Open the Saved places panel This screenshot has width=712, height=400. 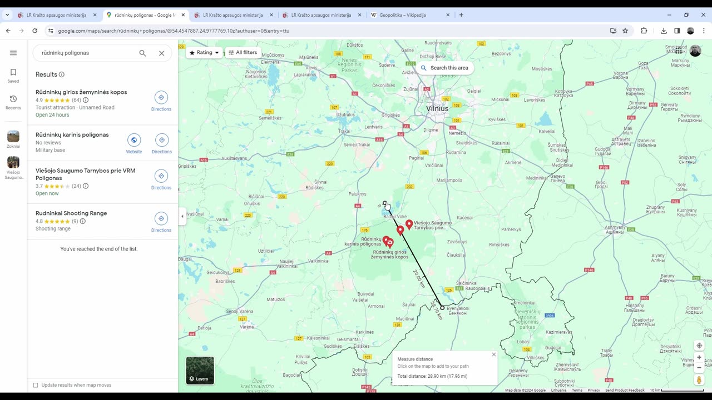click(x=13, y=76)
